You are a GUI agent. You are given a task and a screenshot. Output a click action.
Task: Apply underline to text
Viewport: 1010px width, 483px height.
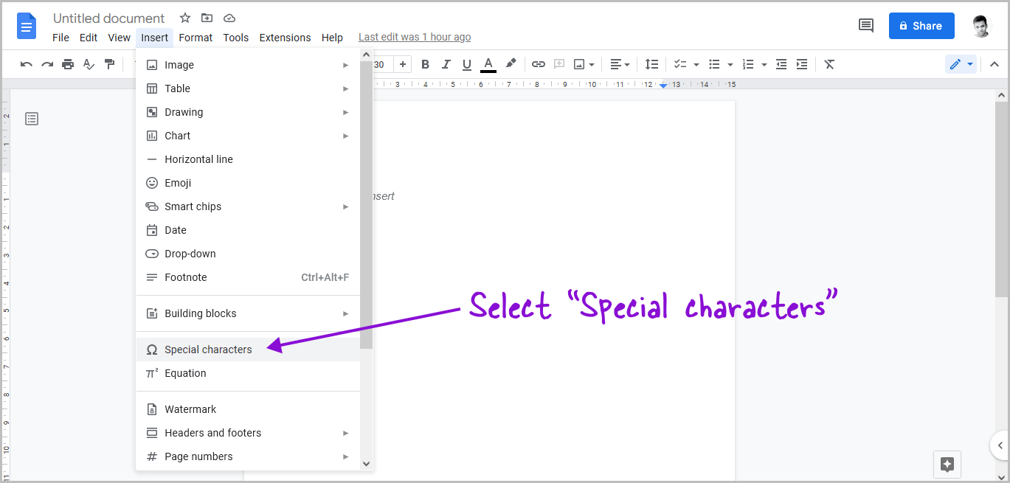point(466,64)
